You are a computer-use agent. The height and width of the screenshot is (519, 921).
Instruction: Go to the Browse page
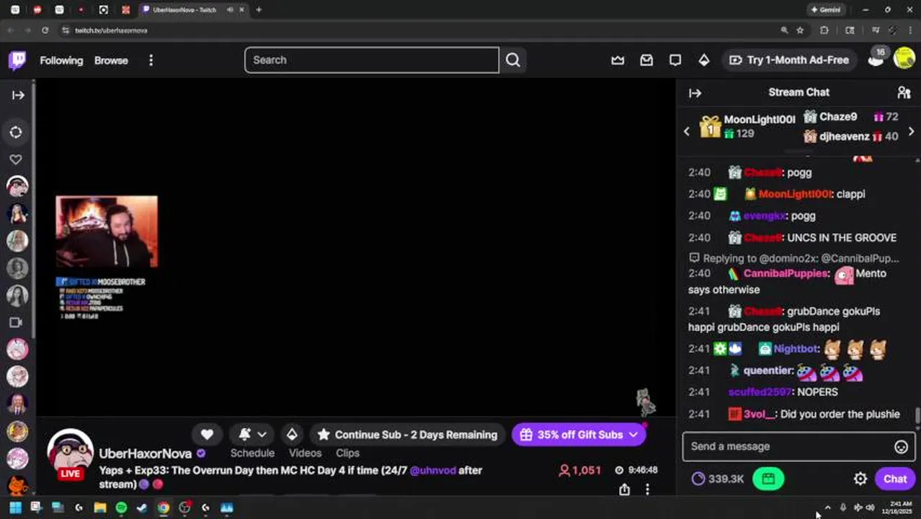(111, 61)
